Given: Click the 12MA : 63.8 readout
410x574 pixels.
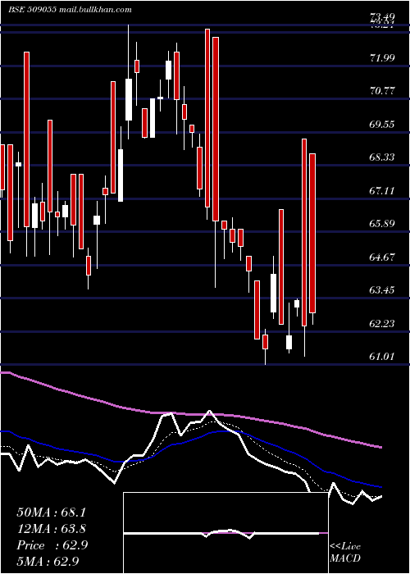Looking at the screenshot, I should 52,529.
